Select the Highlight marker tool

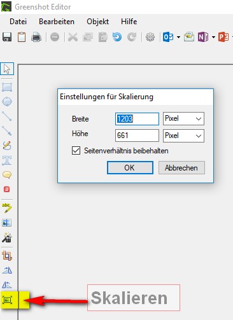click(x=7, y=208)
